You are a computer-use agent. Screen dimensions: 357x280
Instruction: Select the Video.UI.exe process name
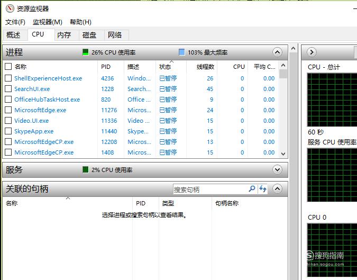[x=31, y=121]
